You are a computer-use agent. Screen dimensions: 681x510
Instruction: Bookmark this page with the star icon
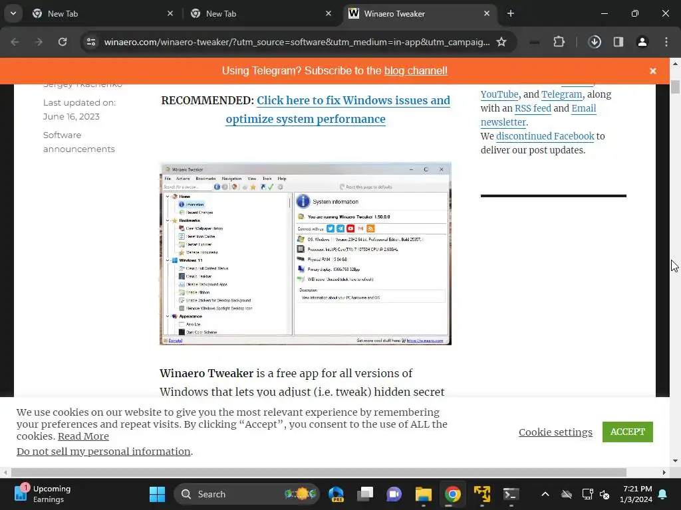click(501, 42)
